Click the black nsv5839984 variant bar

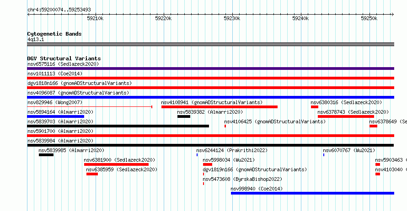click(210, 145)
